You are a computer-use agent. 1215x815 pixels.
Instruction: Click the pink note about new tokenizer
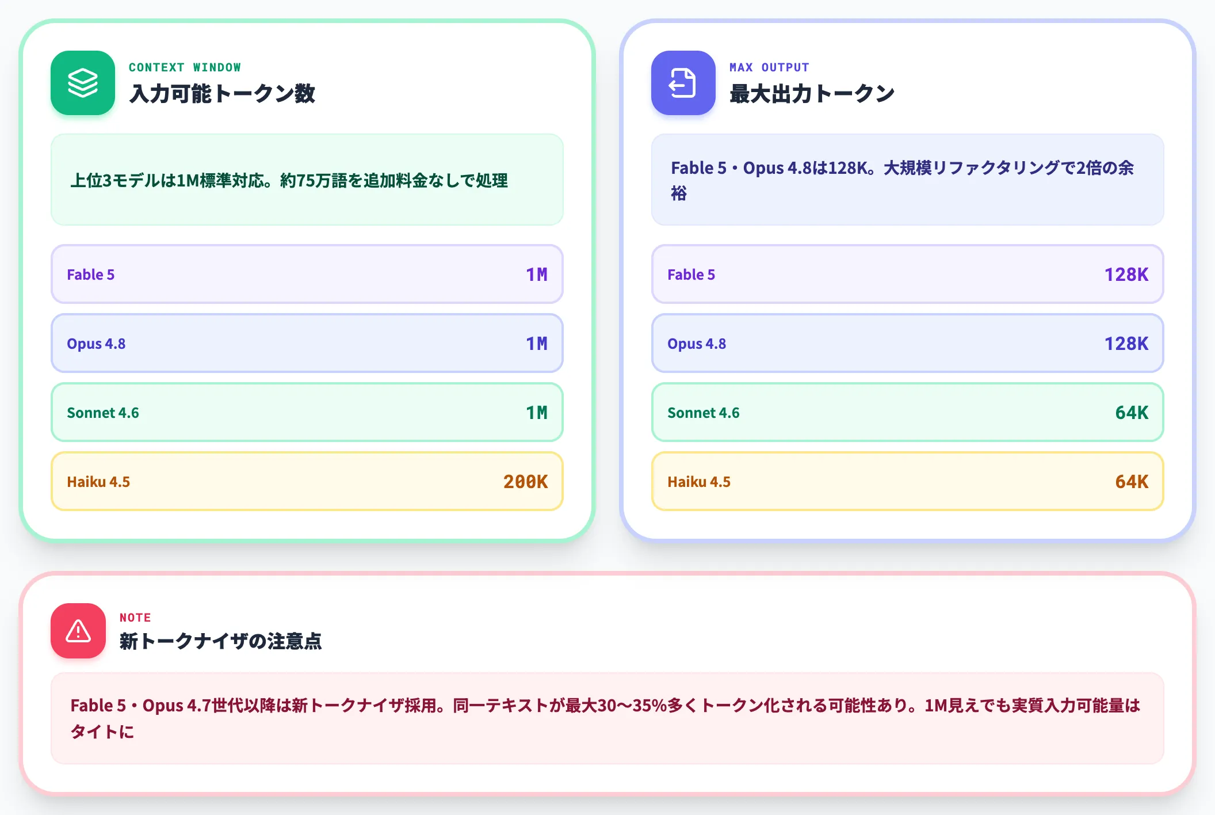[607, 718]
